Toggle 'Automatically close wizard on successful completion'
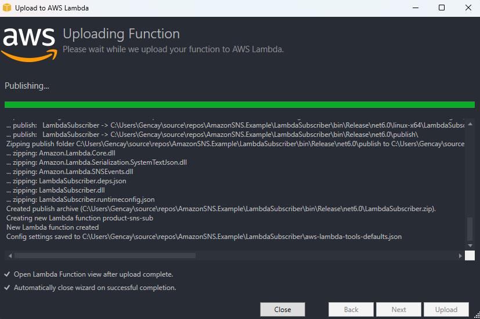Viewport: 480px width, 319px height. [8, 288]
